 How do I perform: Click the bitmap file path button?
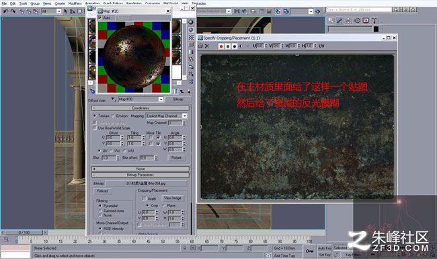pyautogui.click(x=146, y=184)
